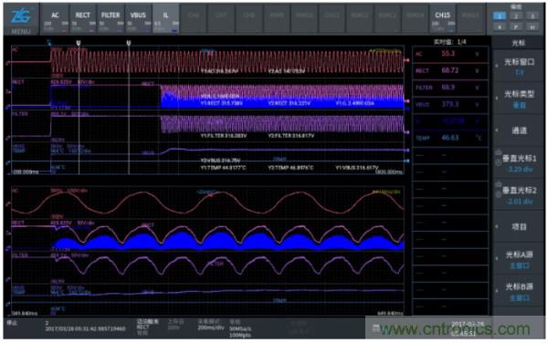
Task: Adjust the 垂直光标1 position control
Action: pos(519,163)
